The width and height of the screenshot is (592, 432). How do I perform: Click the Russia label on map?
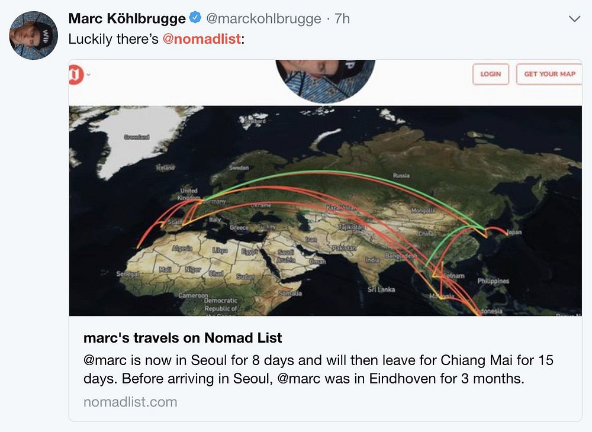[x=401, y=175]
